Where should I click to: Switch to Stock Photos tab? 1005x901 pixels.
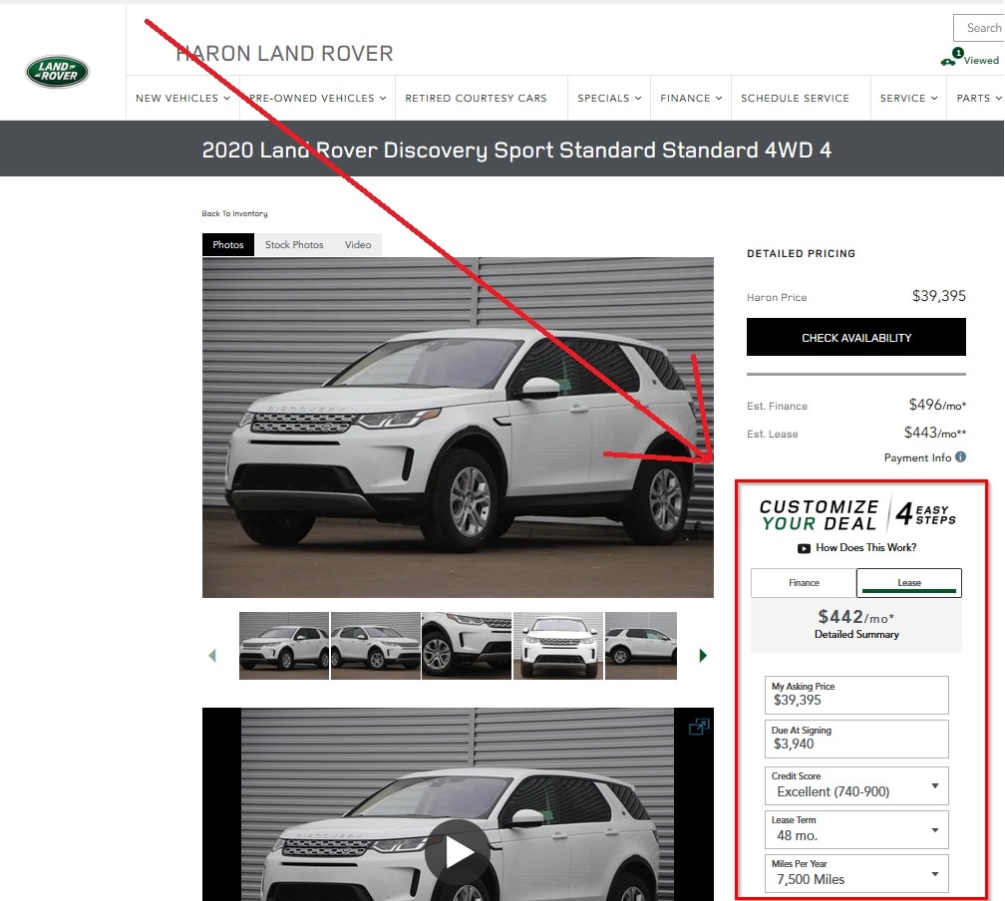[x=294, y=245]
